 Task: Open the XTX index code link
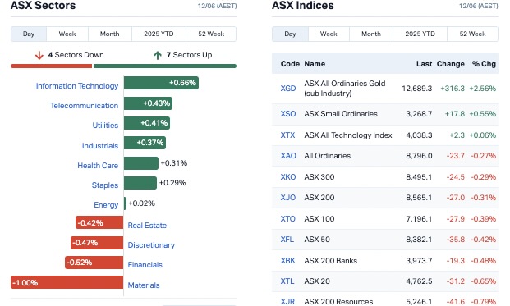288,135
